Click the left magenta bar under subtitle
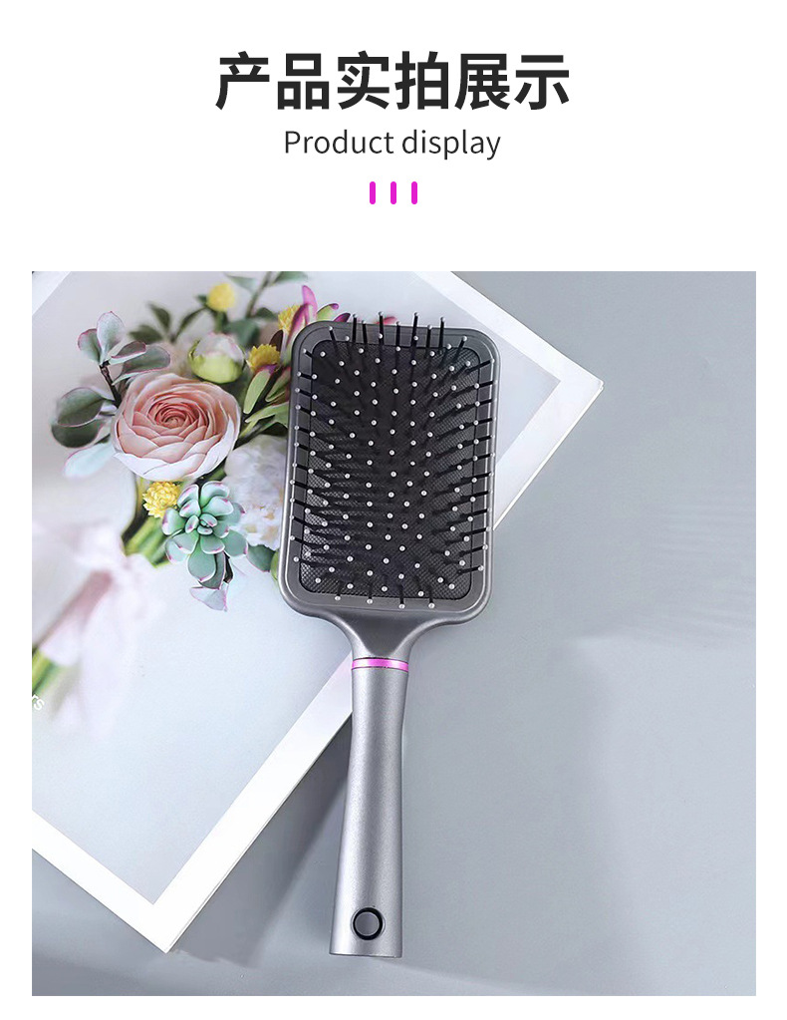787x1020 pixels. pos(373,193)
